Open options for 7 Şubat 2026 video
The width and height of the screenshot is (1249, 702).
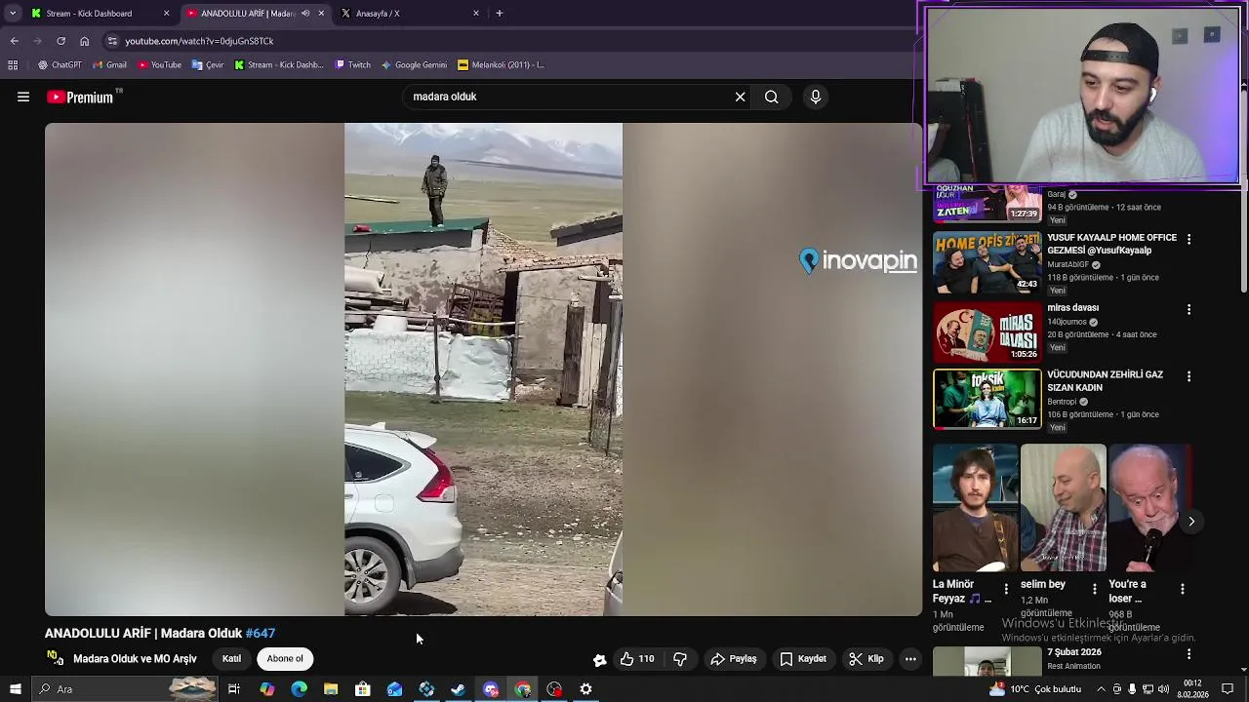1189,654
